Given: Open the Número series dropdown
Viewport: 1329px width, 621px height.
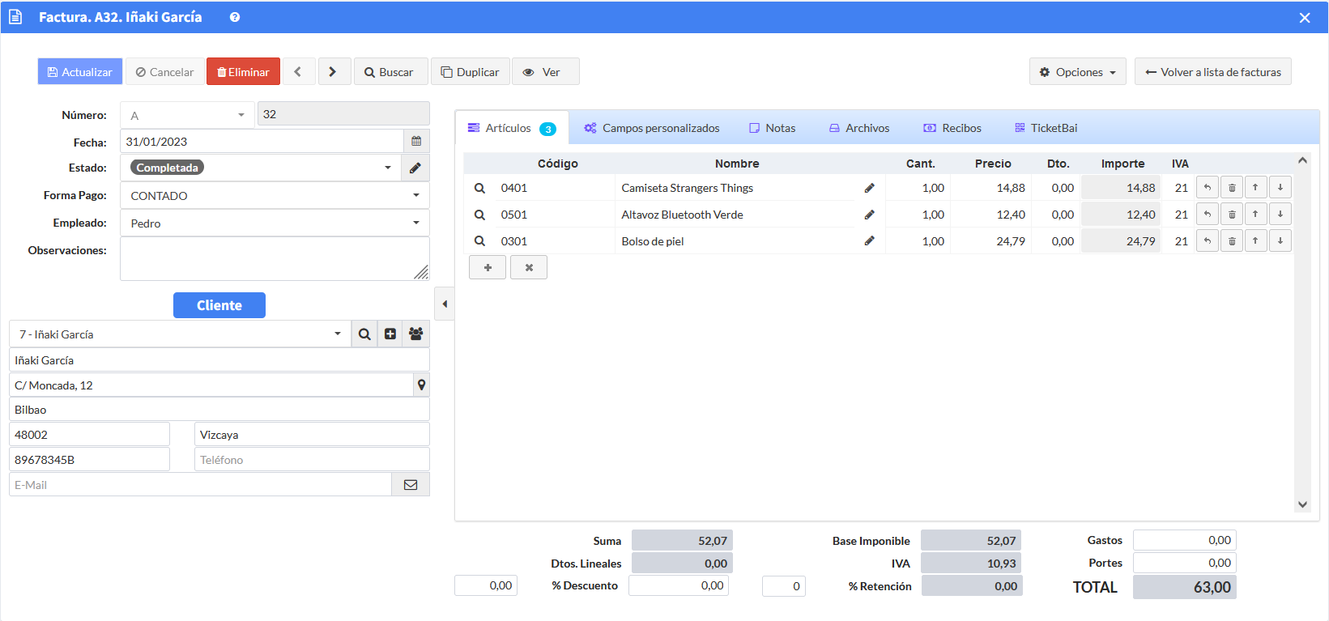Looking at the screenshot, I should point(188,115).
